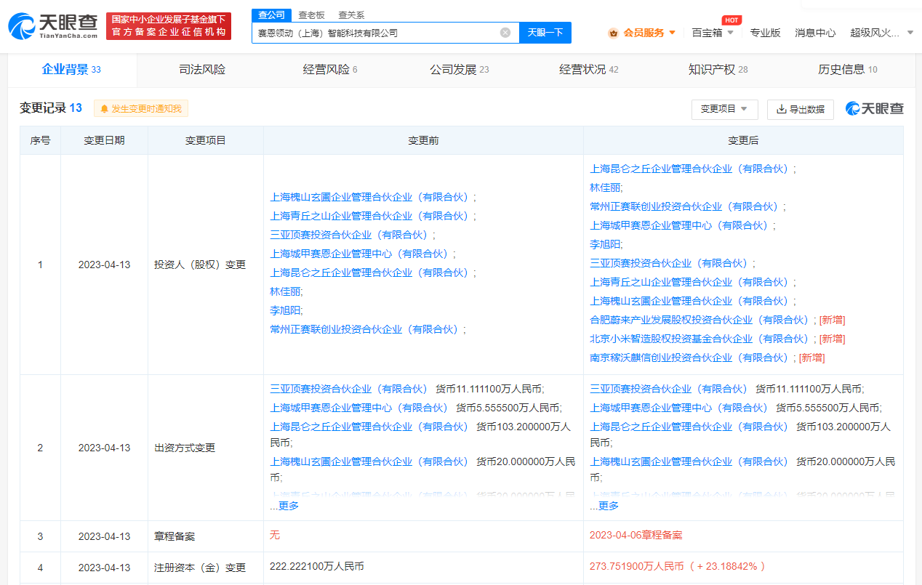Expand the 会员服务 dropdown arrow
The width and height of the screenshot is (922, 585).
(673, 33)
